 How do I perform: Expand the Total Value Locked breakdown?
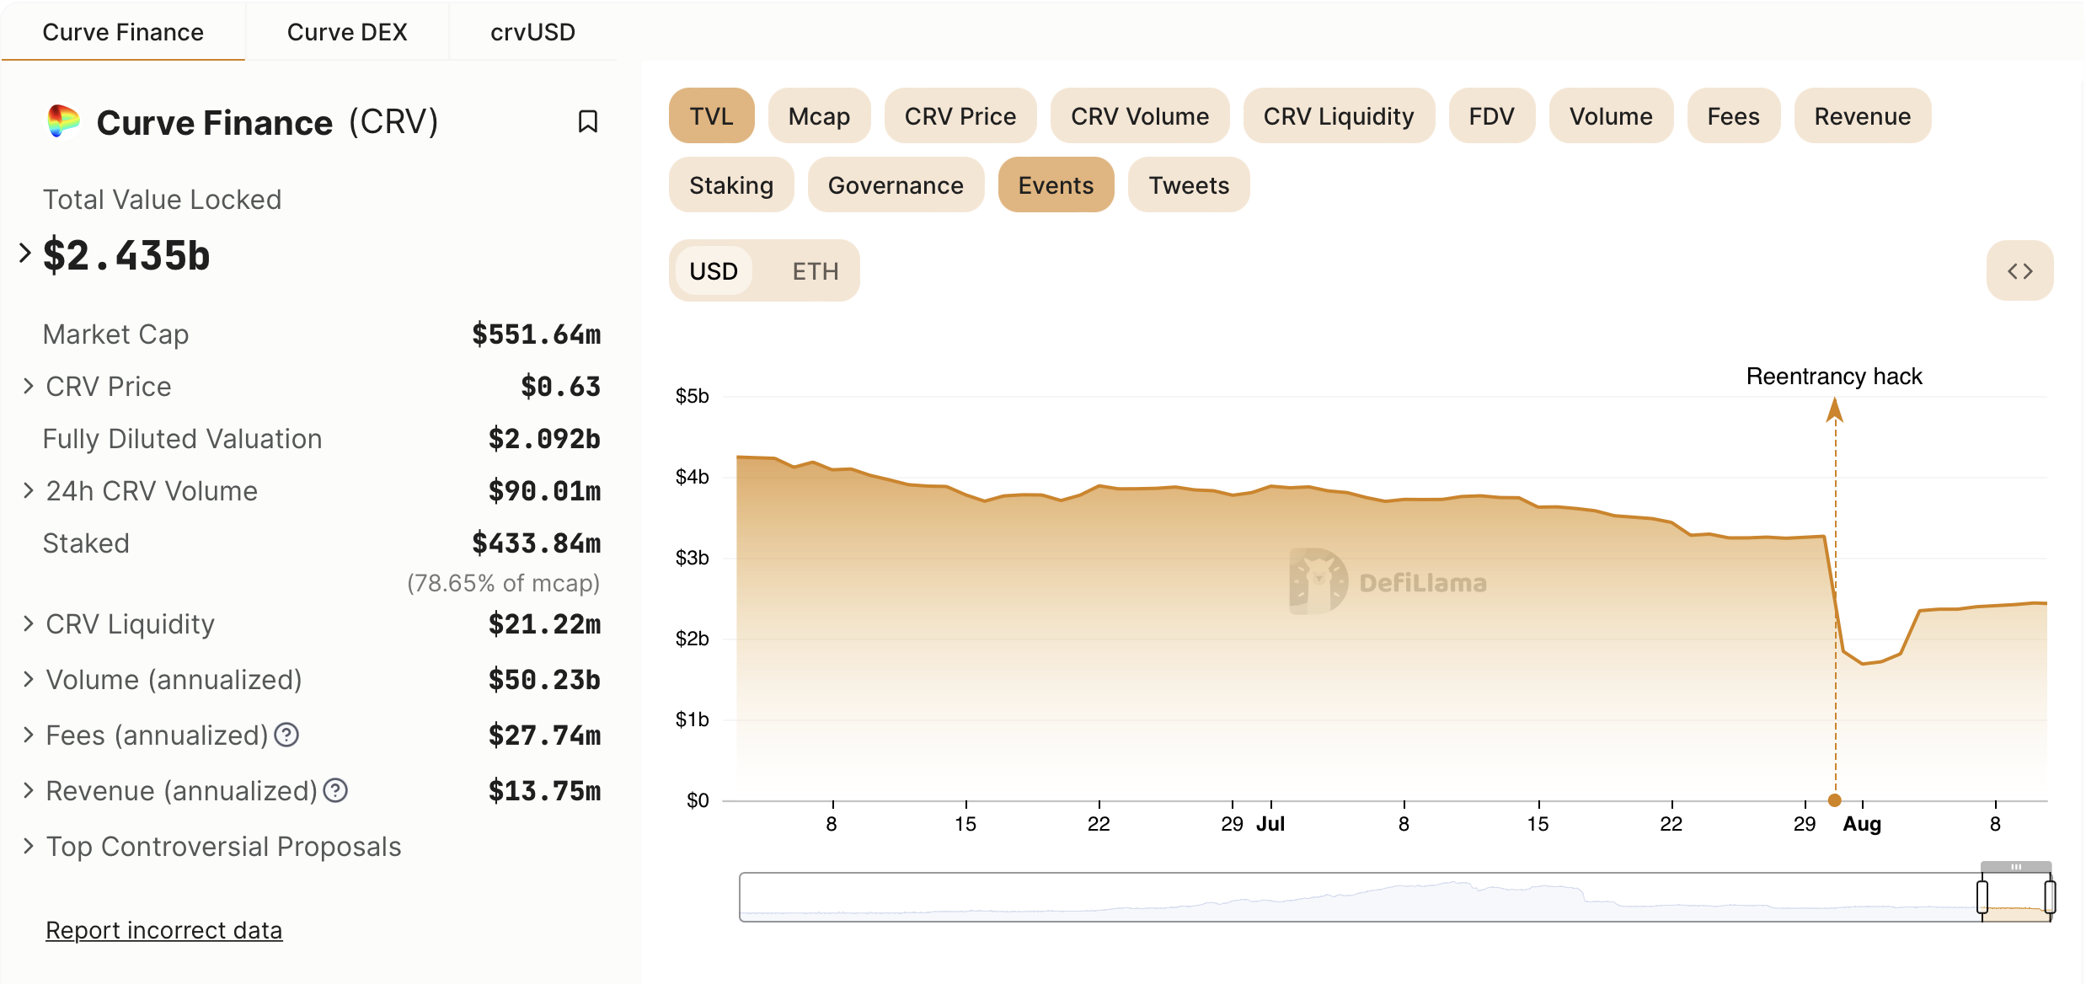[x=25, y=253]
